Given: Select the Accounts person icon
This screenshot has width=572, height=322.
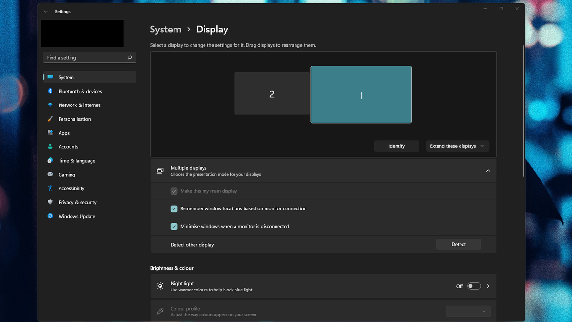Looking at the screenshot, I should 50,147.
